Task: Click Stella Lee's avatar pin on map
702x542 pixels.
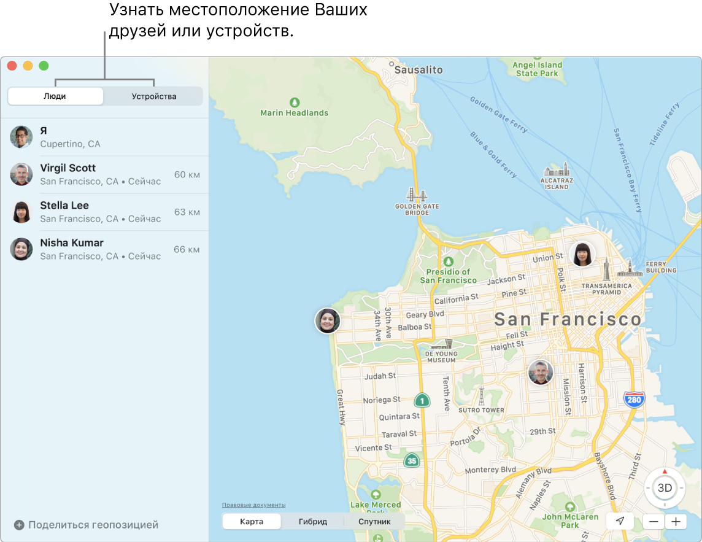Action: (x=582, y=254)
